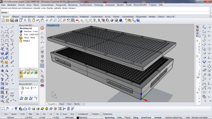The height and width of the screenshot is (119, 212).
Task: Paste from the clipboard icon
Action: tap(33, 20)
